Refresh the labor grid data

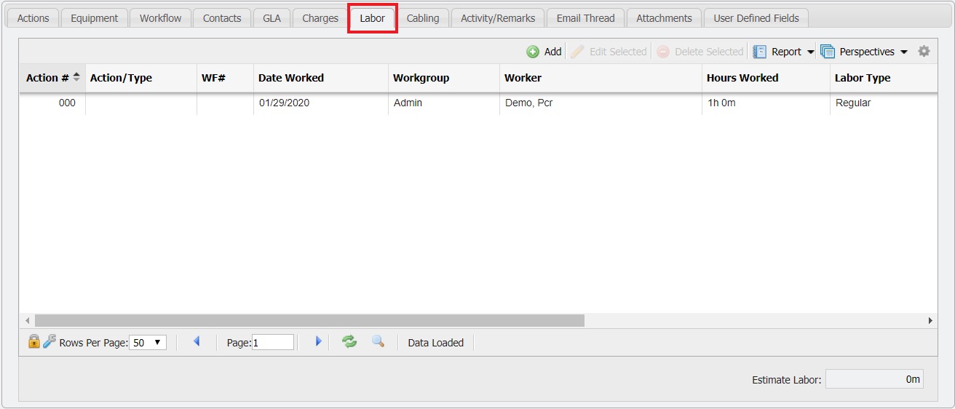[349, 341]
